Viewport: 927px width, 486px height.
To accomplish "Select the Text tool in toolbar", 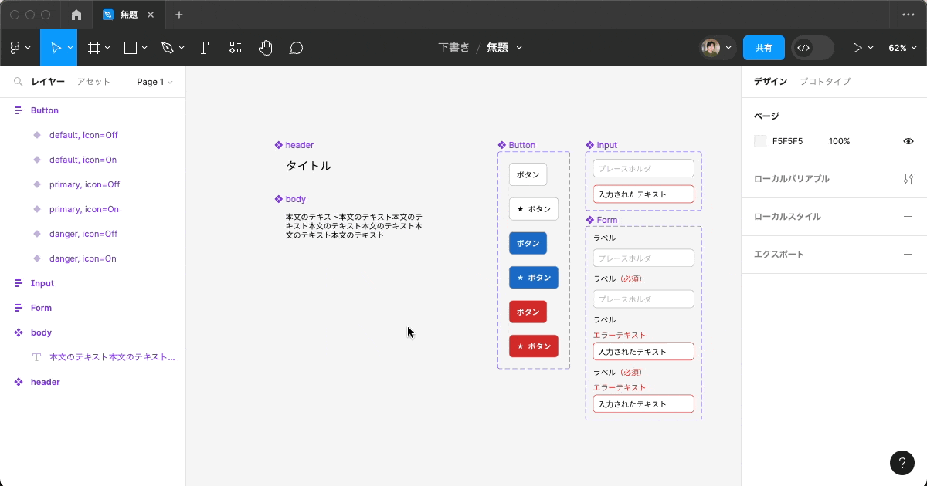I will click(x=203, y=48).
